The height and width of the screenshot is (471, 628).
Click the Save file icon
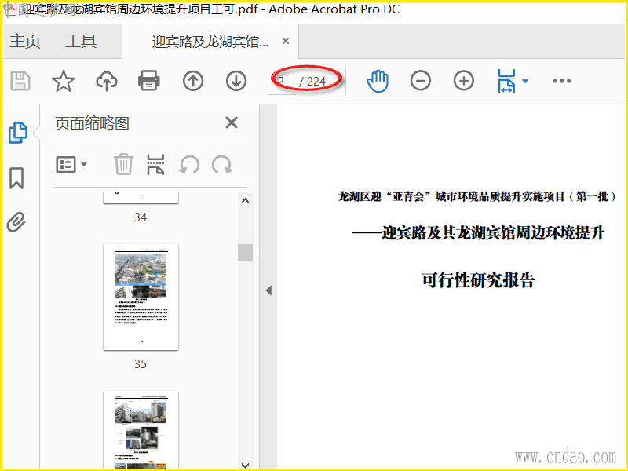coord(20,81)
